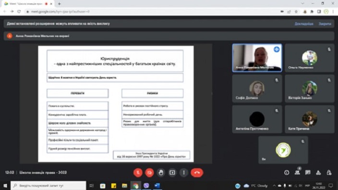
Task: Select Ангеліна Проточенко participant tile
Action: click(x=257, y=119)
